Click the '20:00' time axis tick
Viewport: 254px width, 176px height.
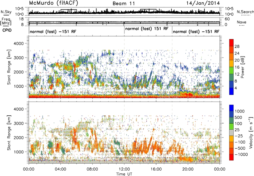(188, 169)
